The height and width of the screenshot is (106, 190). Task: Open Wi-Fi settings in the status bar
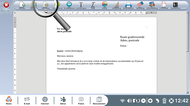[122, 101]
